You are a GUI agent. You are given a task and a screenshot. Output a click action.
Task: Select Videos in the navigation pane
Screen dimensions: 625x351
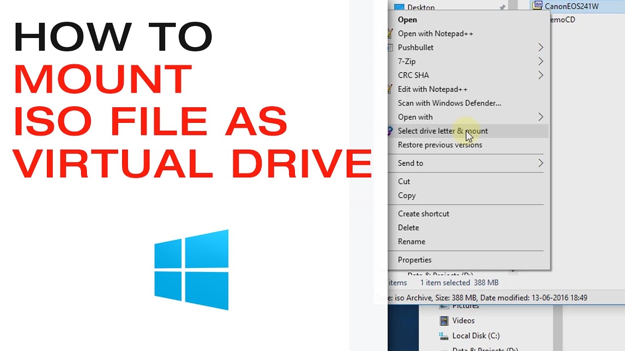click(463, 320)
